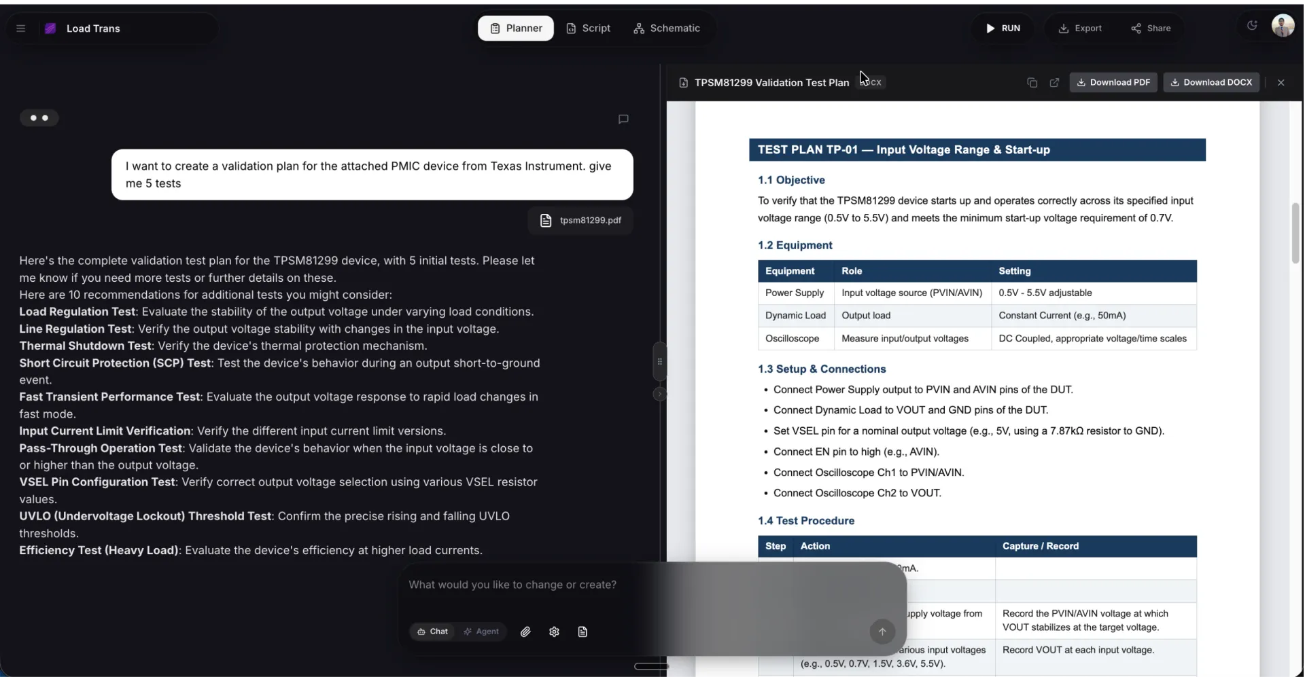1305x677 pixels.
Task: Click the TEST PLAN TP-01 header banner
Action: [x=977, y=150]
